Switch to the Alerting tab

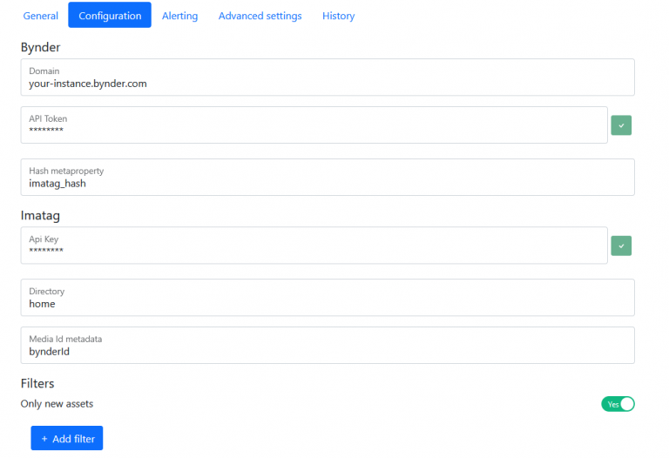[179, 16]
